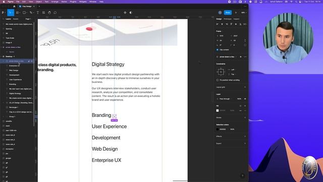Go to the Figma home tab icon
Image resolution: width=323 pixels, height=182 pixels.
click(x=14, y=7)
